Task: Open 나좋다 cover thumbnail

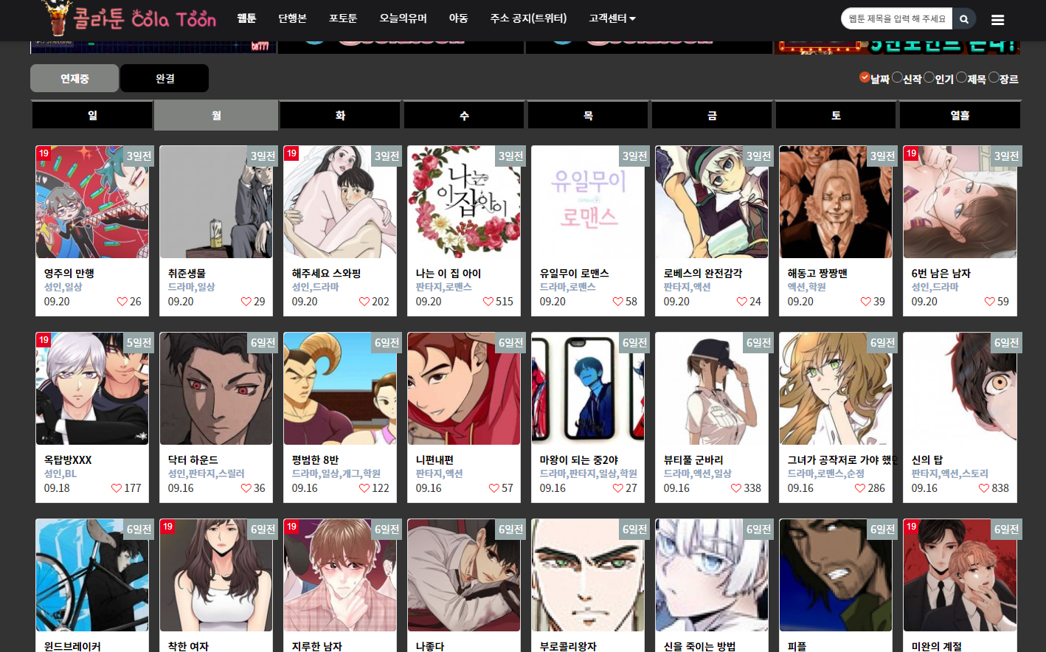Action: coord(464,575)
